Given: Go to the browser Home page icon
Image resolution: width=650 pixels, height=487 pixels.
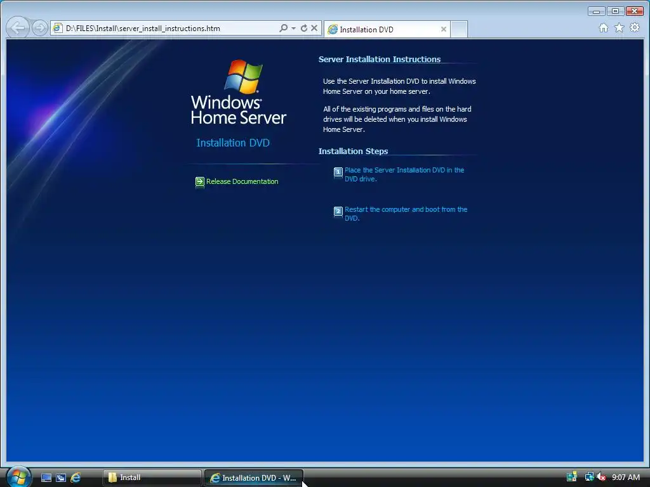Looking at the screenshot, I should tap(604, 28).
